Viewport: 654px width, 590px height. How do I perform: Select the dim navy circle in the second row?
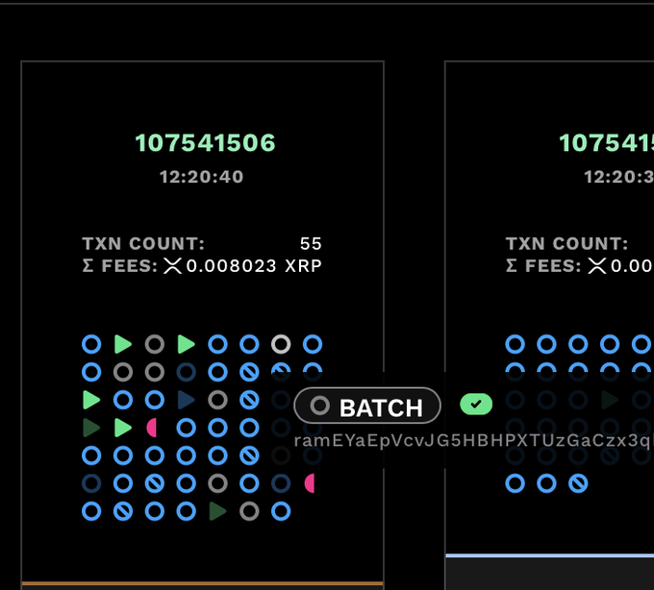point(186,372)
